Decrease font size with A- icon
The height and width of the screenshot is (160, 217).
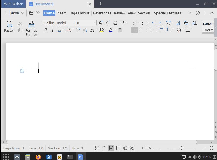coord(108,23)
